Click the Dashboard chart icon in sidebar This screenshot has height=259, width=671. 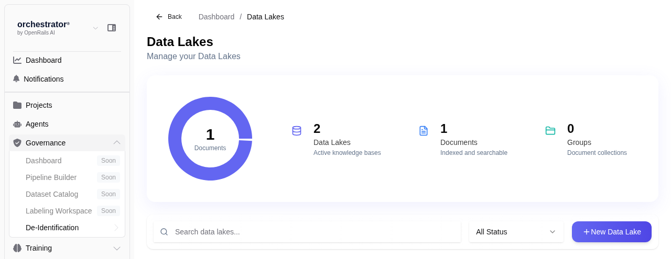pos(17,60)
